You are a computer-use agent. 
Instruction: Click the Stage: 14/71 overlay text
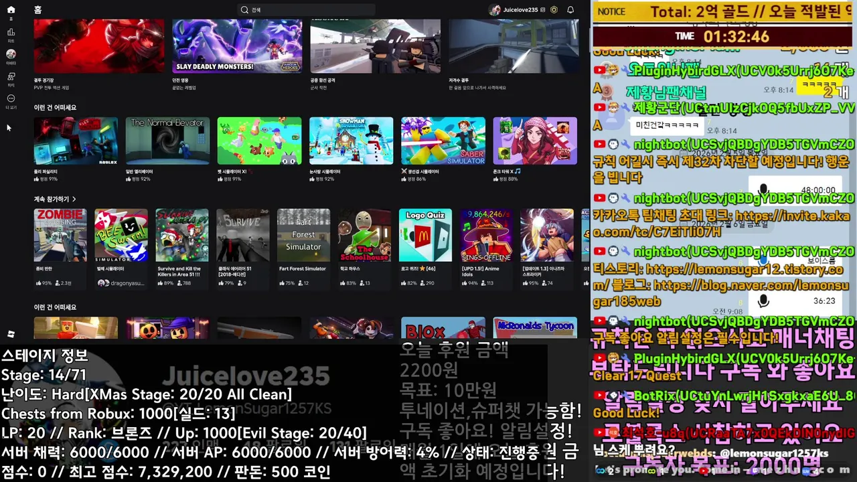[x=44, y=375]
